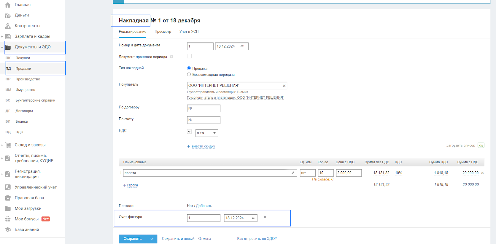Open calendar picker for document date

pyautogui.click(x=242, y=46)
